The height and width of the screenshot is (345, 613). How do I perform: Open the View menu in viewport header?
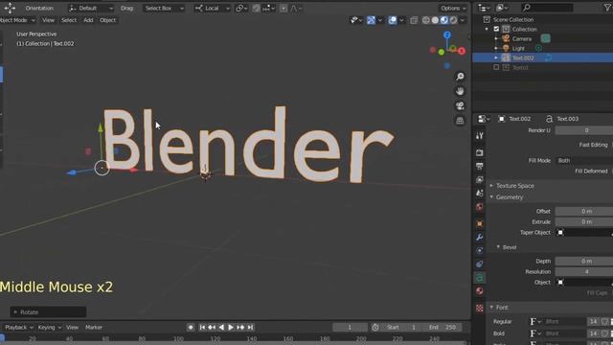point(48,20)
